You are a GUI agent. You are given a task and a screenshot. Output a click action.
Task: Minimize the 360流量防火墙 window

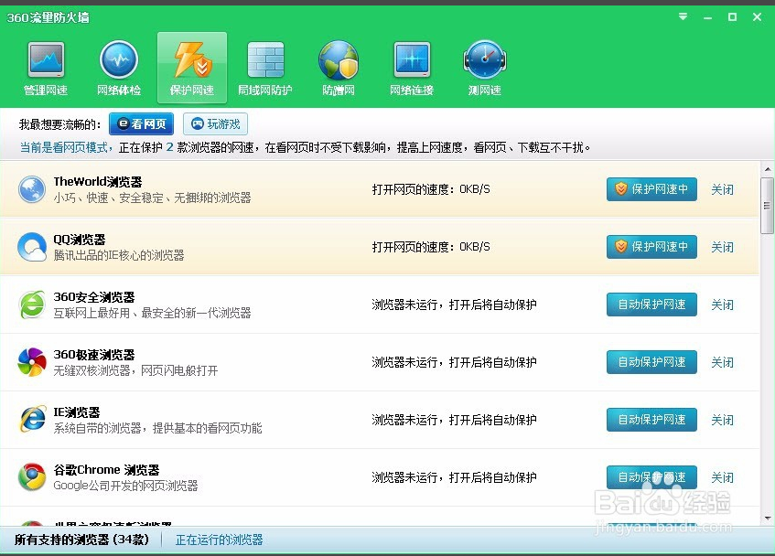point(708,17)
